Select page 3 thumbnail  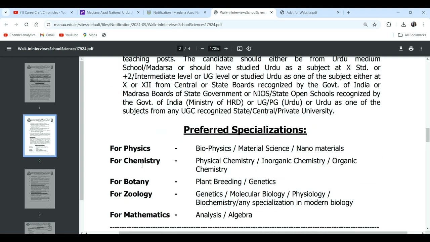click(40, 189)
